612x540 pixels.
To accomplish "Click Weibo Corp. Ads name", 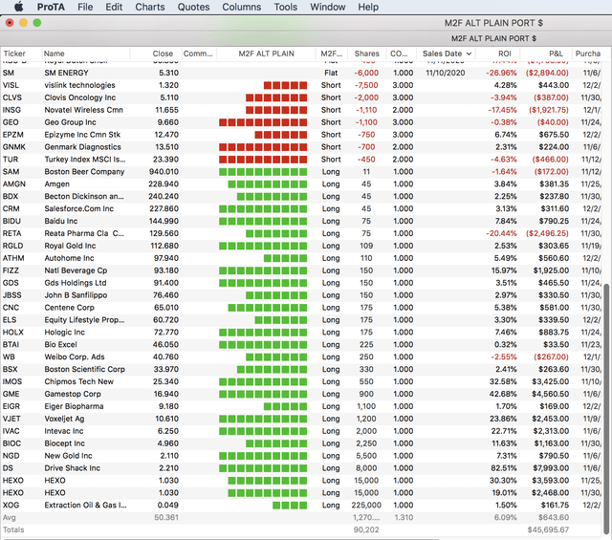I will pyautogui.click(x=75, y=357).
